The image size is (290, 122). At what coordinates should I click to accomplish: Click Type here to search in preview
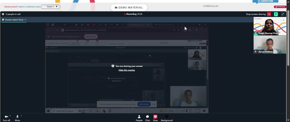pyautogui.click(x=65, y=111)
